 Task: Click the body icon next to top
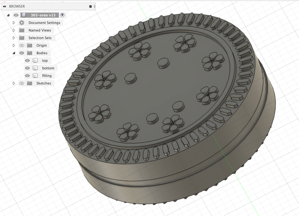pos(35,61)
